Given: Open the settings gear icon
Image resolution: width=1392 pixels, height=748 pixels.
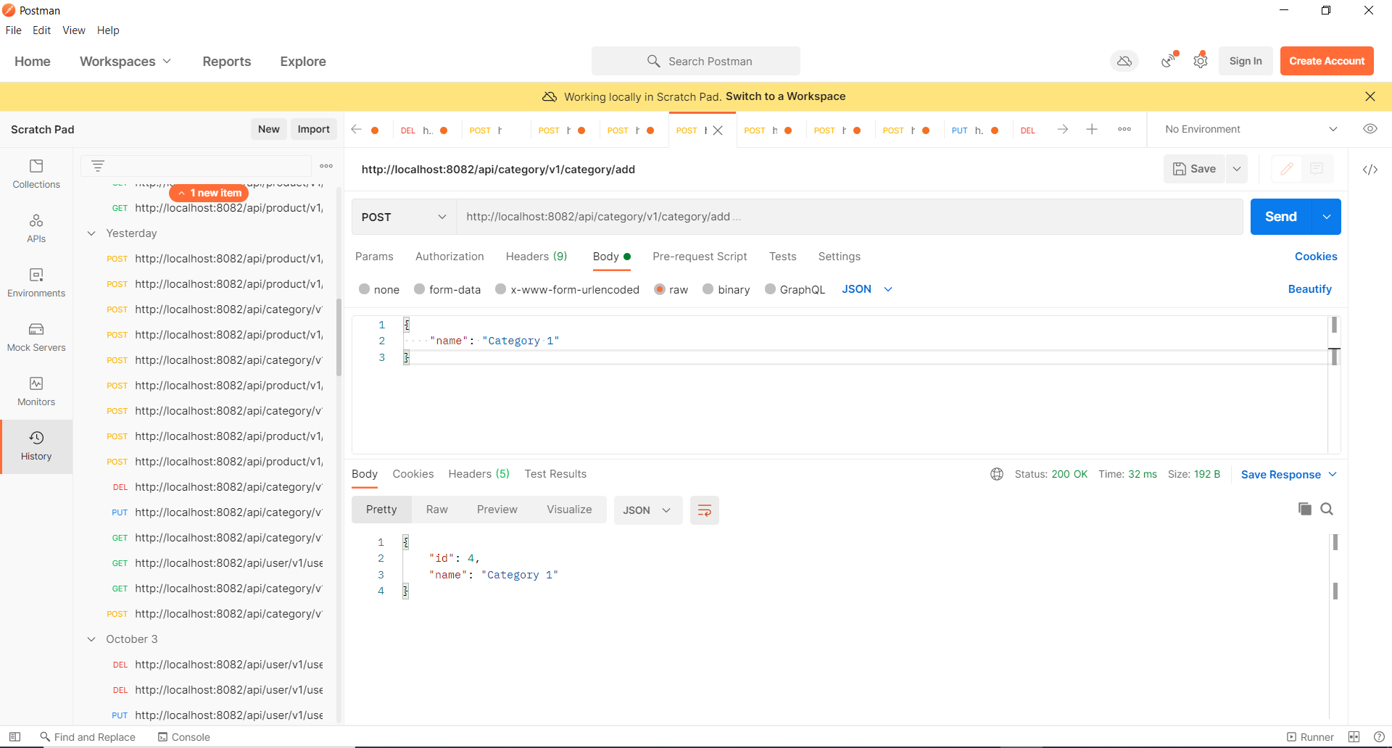Looking at the screenshot, I should [1201, 61].
